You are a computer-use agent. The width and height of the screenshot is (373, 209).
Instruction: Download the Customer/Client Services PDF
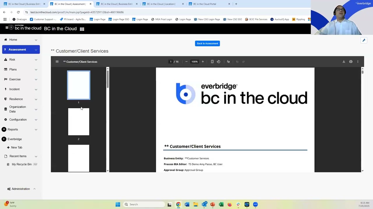click(344, 62)
